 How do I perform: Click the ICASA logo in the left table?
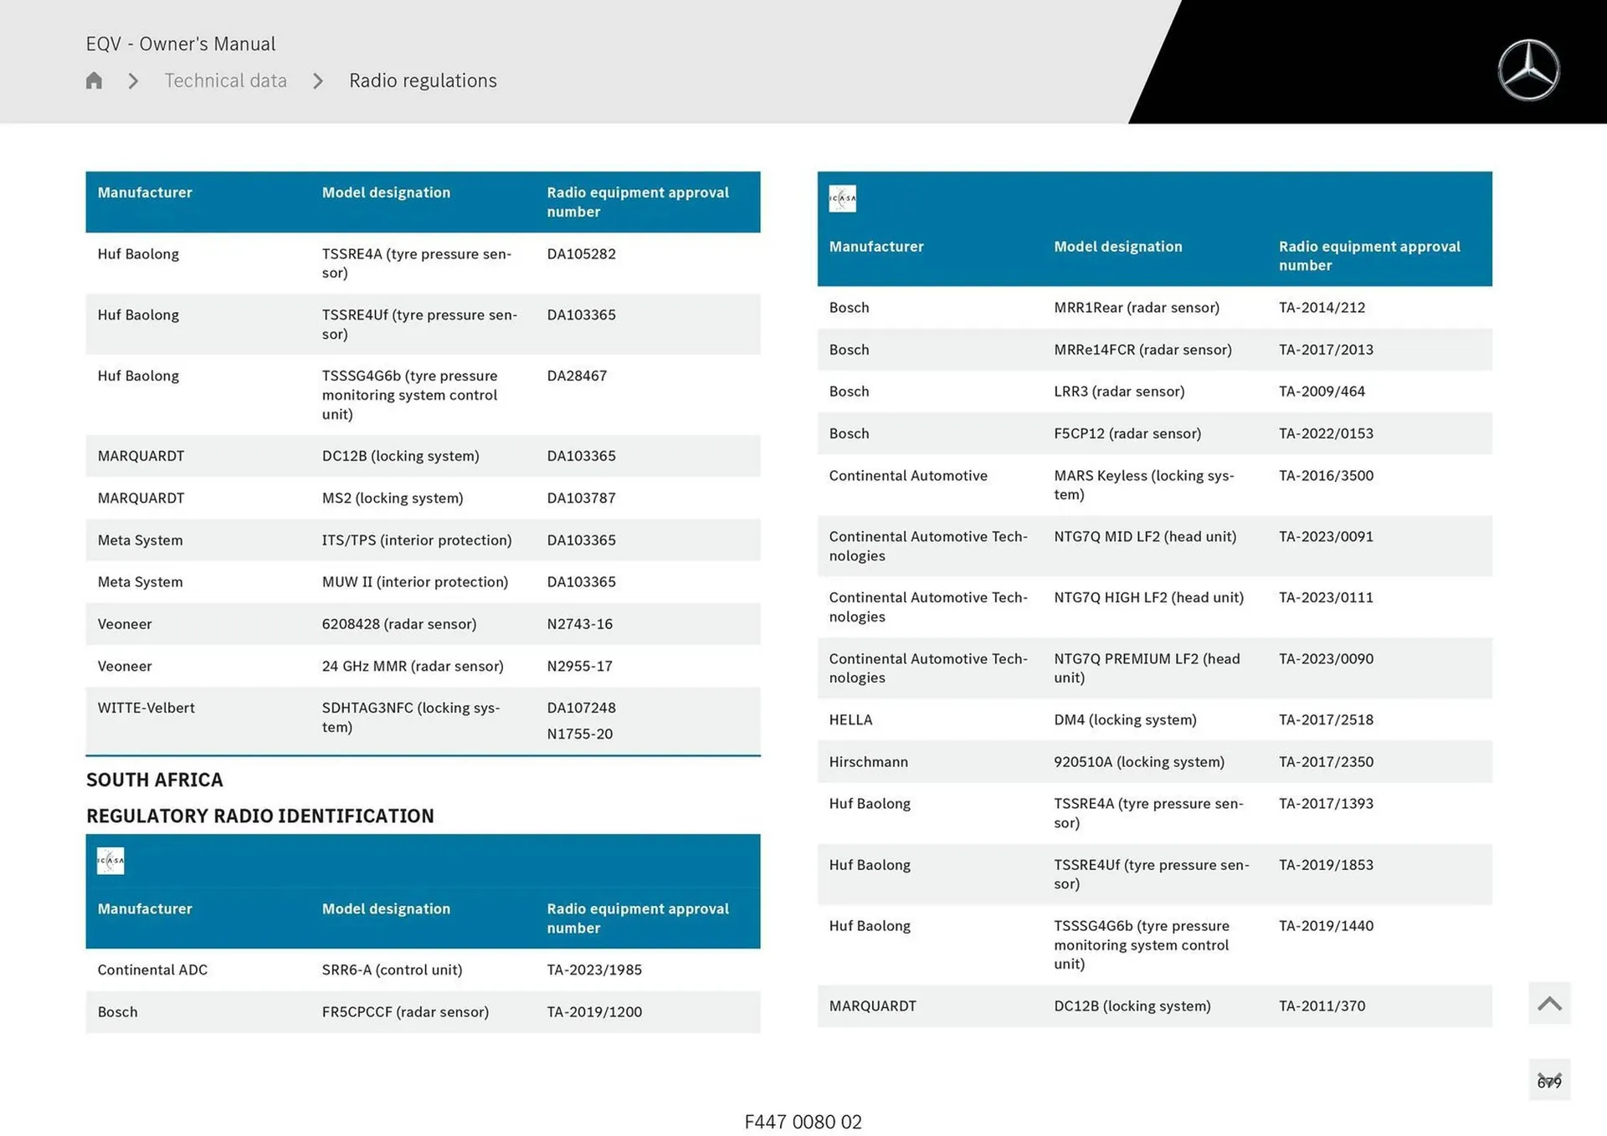coord(110,861)
